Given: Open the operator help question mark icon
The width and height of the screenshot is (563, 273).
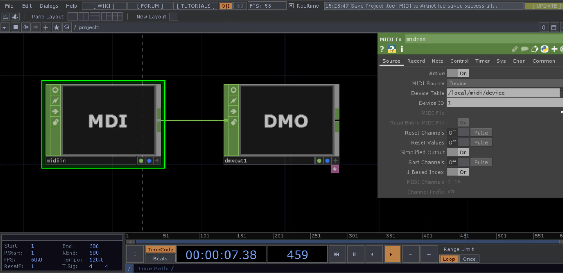Looking at the screenshot, I should [x=382, y=49].
